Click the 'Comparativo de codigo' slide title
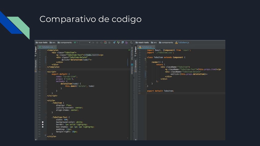 pos(90,19)
